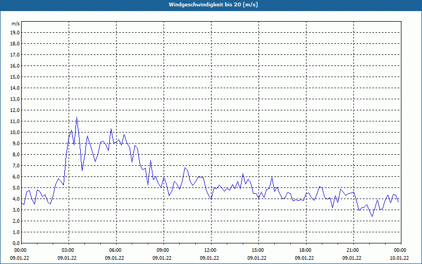
Task: Click the "1,0" y-axis value
Action: (x=16, y=232)
